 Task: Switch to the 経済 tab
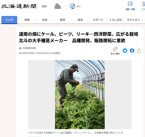tap(62, 20)
